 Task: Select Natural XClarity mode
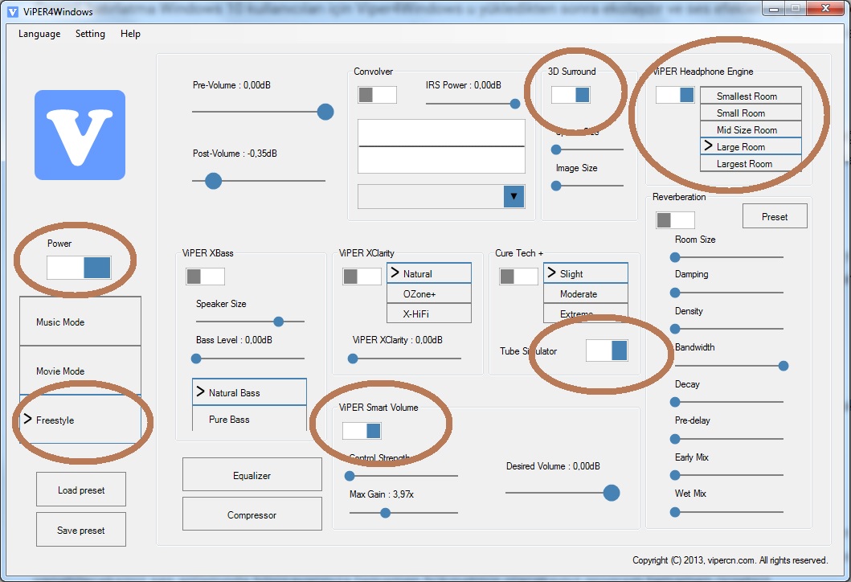click(x=429, y=273)
